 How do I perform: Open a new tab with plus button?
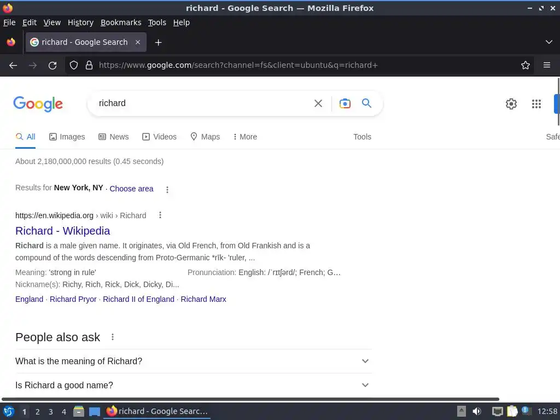[x=158, y=43]
